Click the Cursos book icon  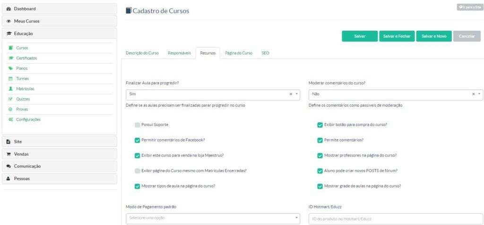[11, 48]
